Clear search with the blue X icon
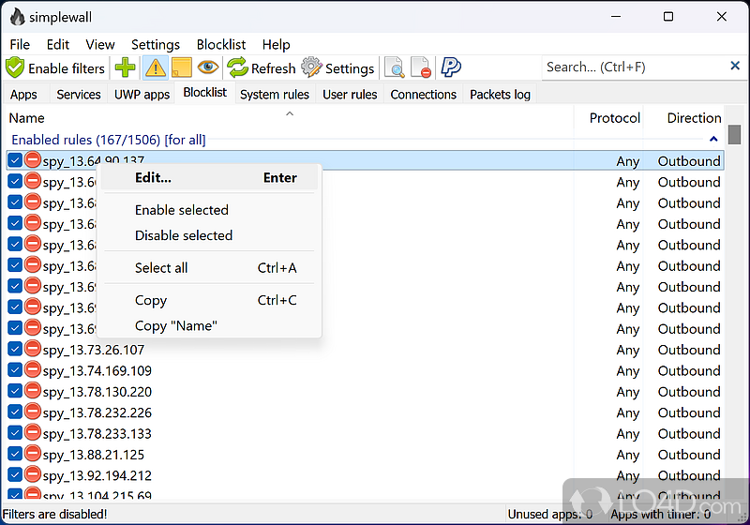The height and width of the screenshot is (525, 750). click(x=735, y=66)
